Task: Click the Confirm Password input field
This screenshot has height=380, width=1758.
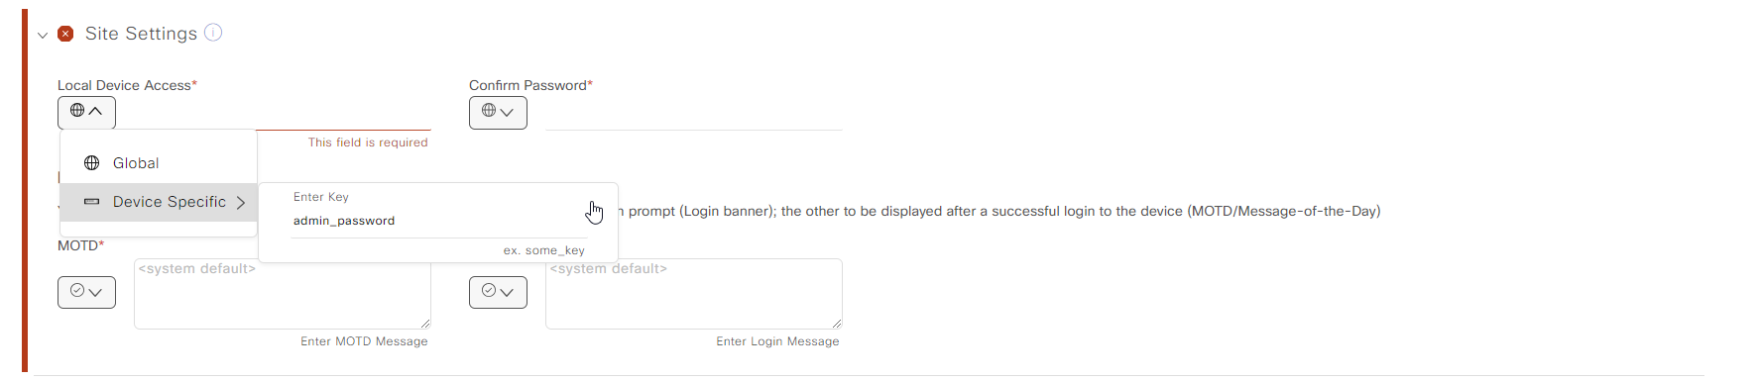Action: pos(694,114)
